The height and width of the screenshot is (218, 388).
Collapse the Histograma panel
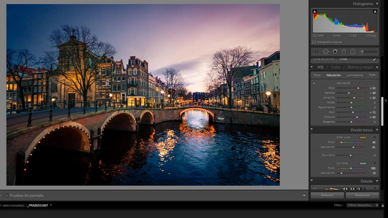tap(377, 4)
